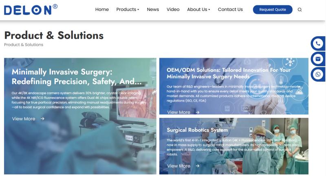Click the DELON logo
This screenshot has height=176, width=326.
31,10
